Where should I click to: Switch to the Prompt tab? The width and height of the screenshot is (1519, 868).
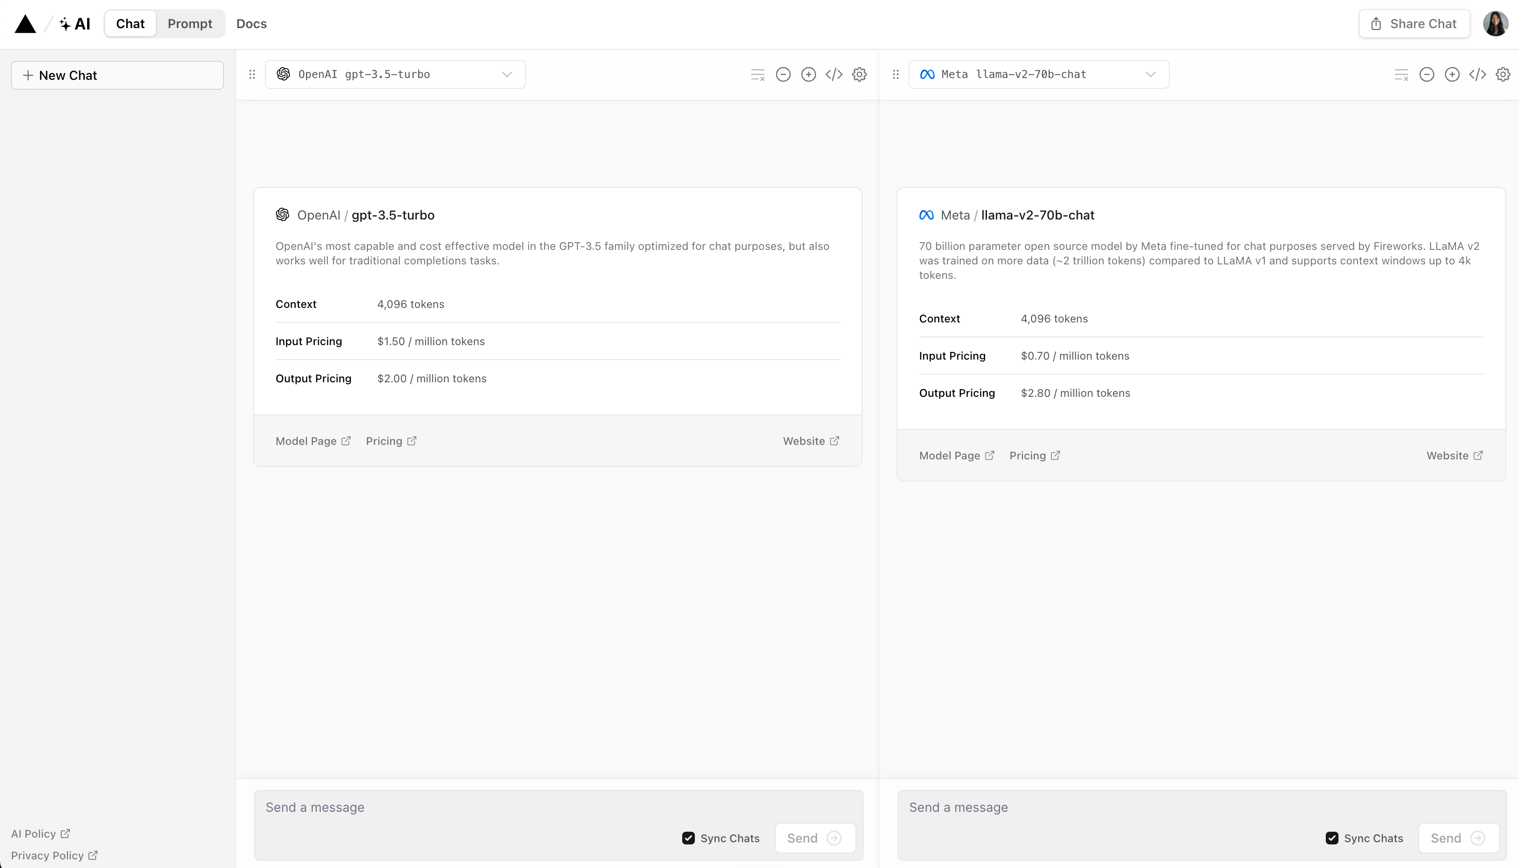coord(190,24)
